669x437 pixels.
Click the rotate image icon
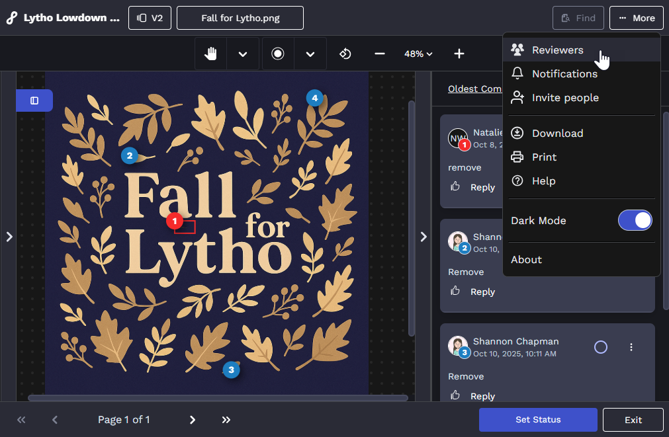click(x=345, y=54)
